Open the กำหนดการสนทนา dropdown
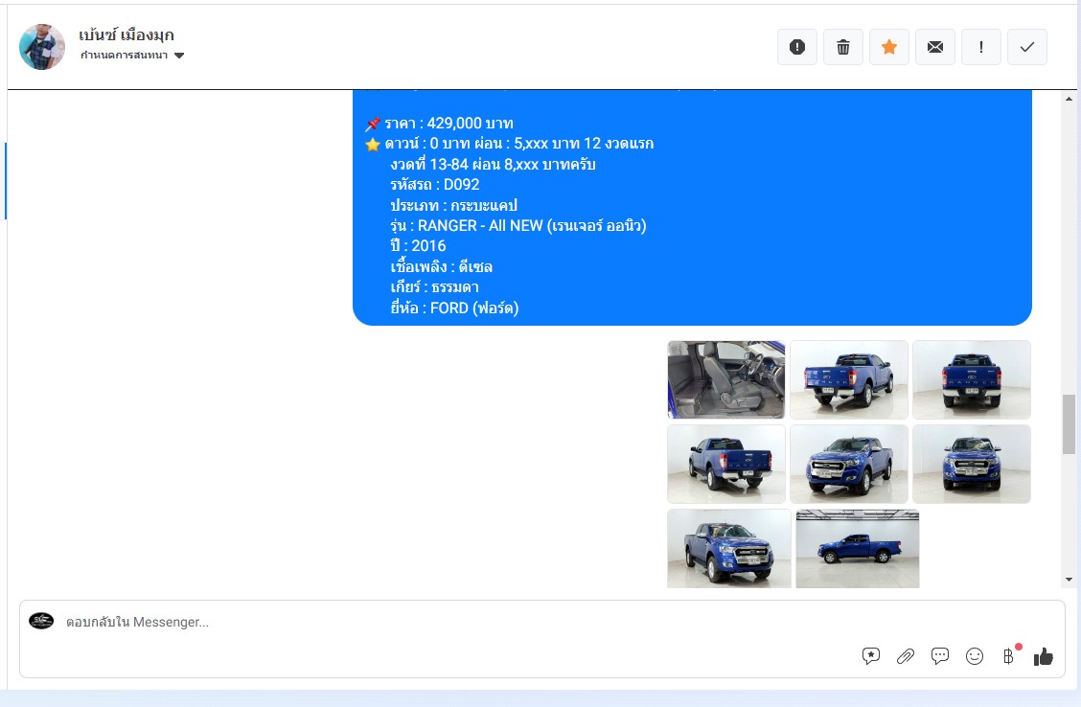 [131, 56]
